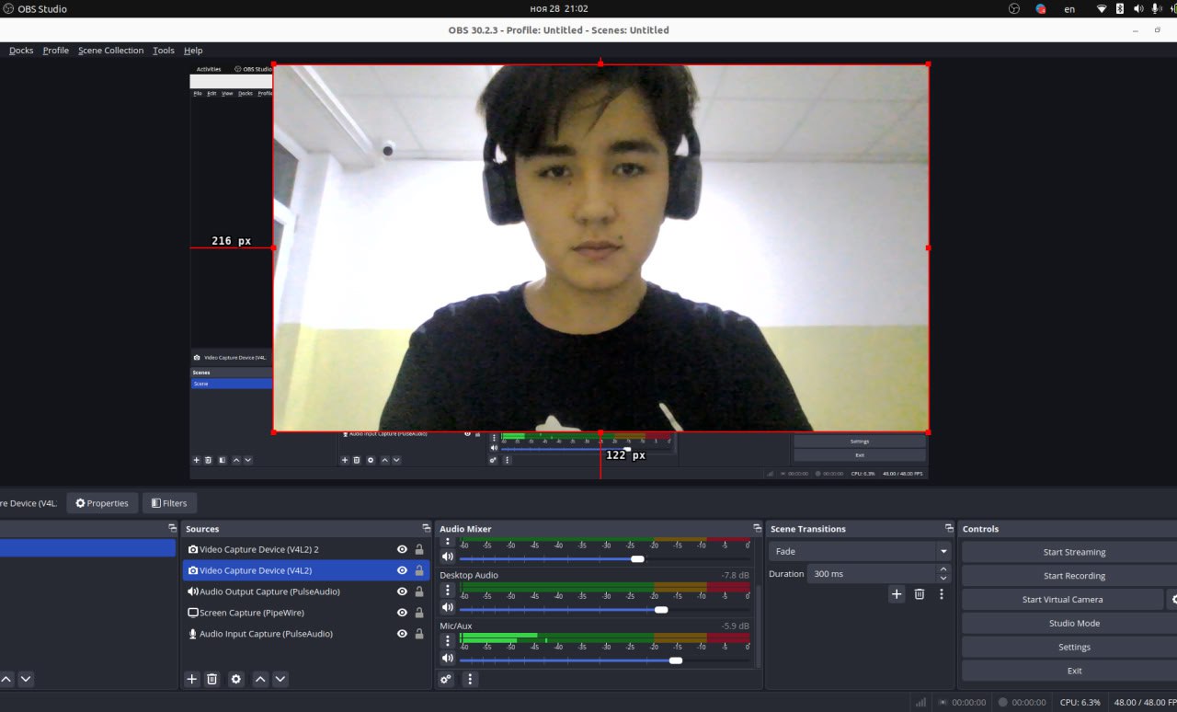The image size is (1177, 712).
Task: Open the Mic/Aux three-dot options menu
Action: click(448, 641)
